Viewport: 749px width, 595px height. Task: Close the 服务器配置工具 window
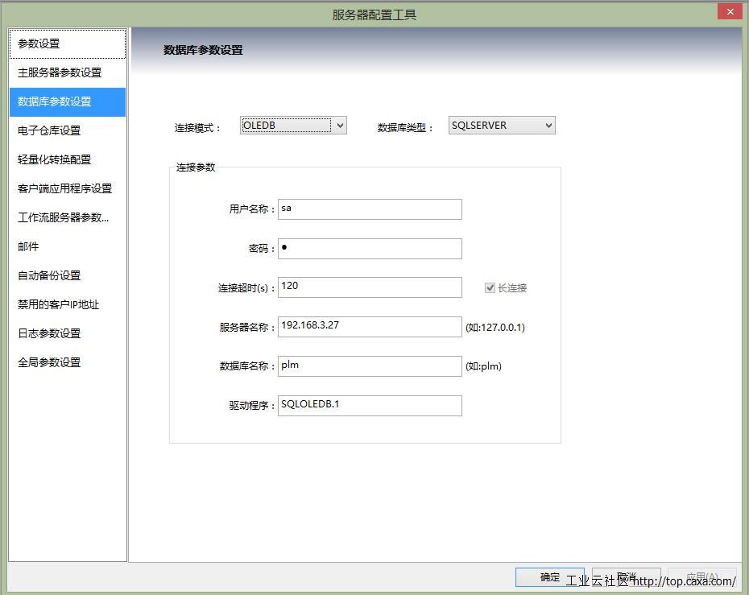[x=730, y=11]
